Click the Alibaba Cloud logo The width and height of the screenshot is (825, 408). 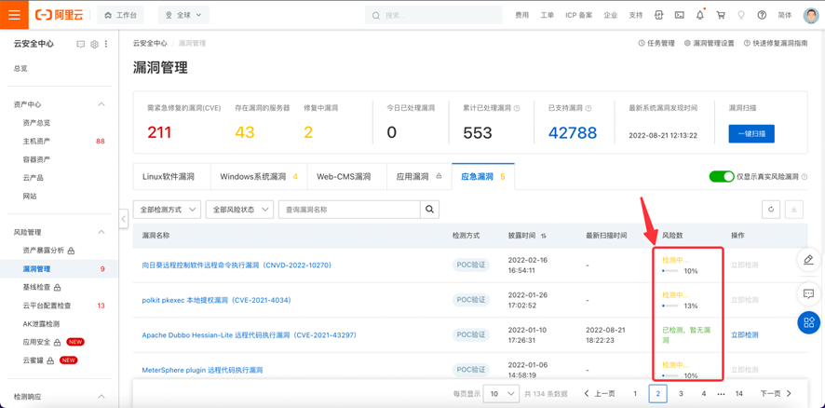pos(60,15)
